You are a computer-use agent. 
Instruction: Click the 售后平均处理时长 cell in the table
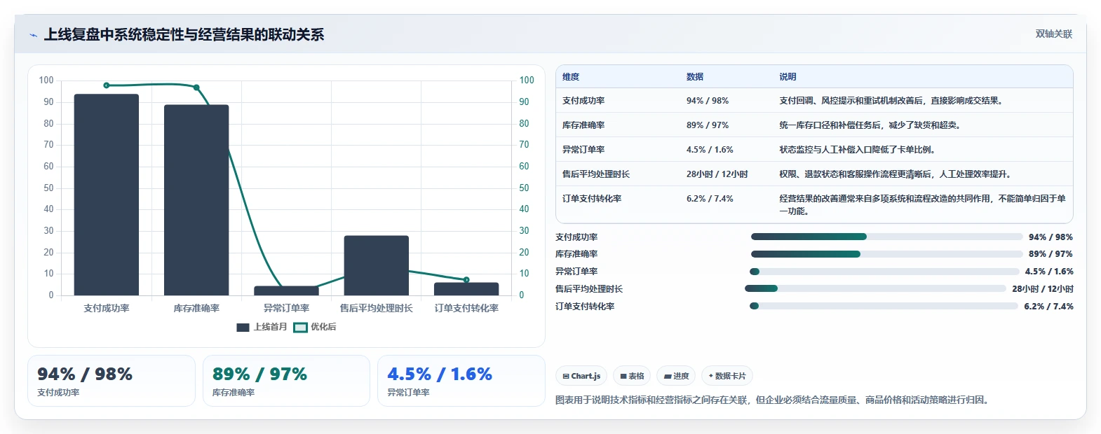click(596, 174)
